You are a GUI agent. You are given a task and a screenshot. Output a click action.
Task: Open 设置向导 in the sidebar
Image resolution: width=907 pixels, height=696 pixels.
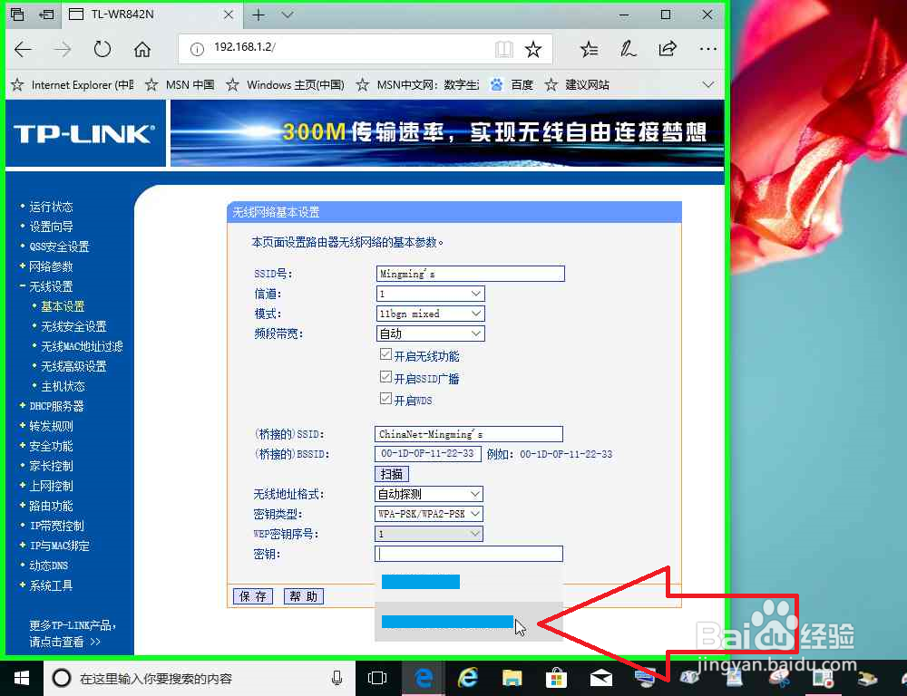click(x=51, y=227)
